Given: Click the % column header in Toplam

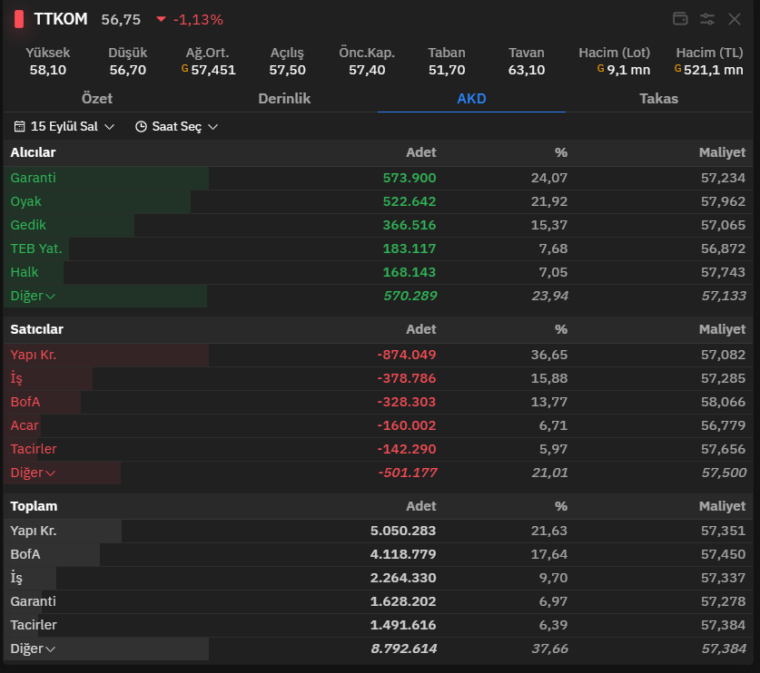Looking at the screenshot, I should click(x=561, y=506).
